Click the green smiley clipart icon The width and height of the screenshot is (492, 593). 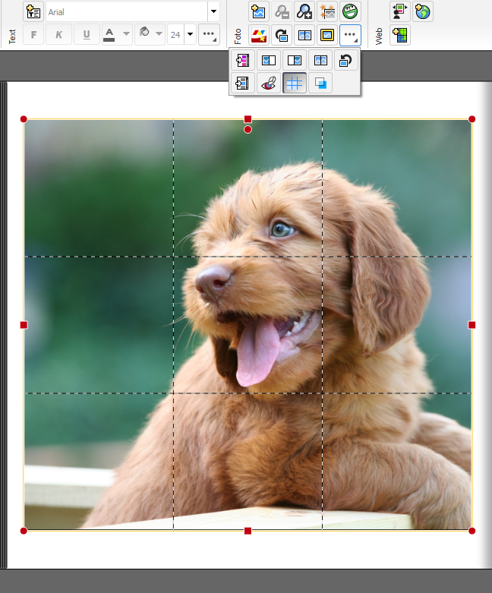(350, 11)
